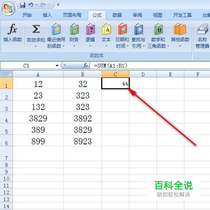The width and height of the screenshot is (210, 210).
Task: Open the Text functions book icon
Action: pos(107,29)
